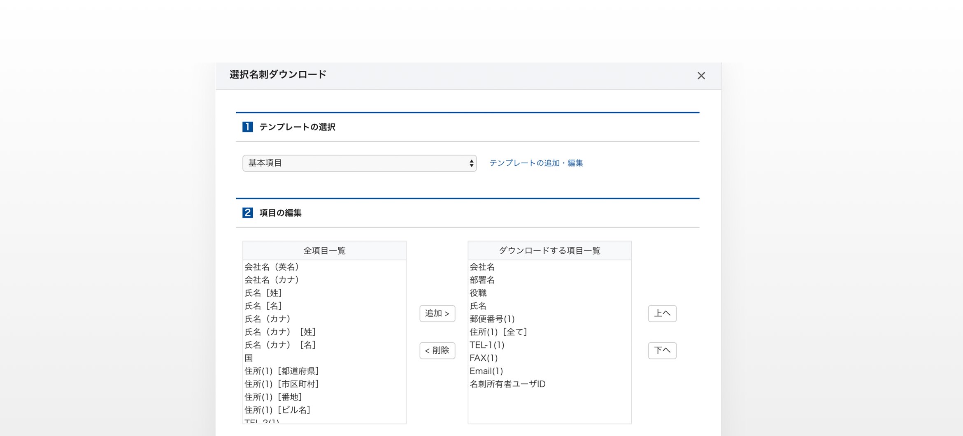The width and height of the screenshot is (963, 436).
Task: Select 役職 in download items list
Action: [549, 293]
